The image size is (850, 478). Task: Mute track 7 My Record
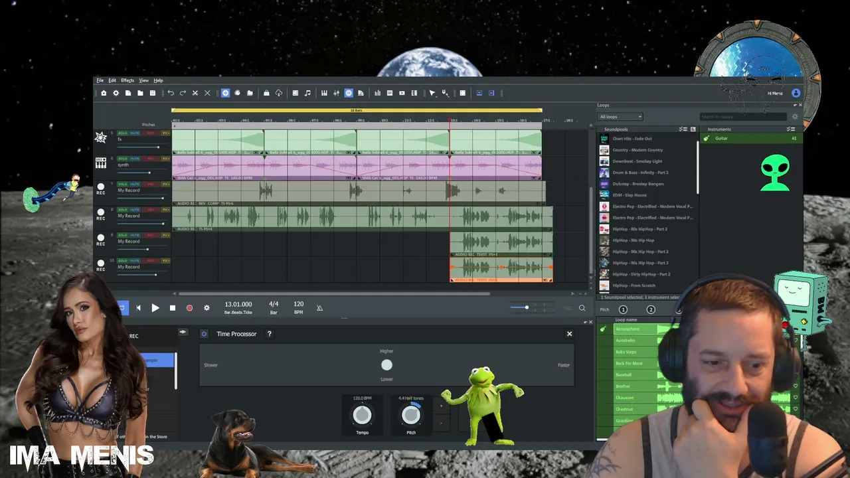135,184
